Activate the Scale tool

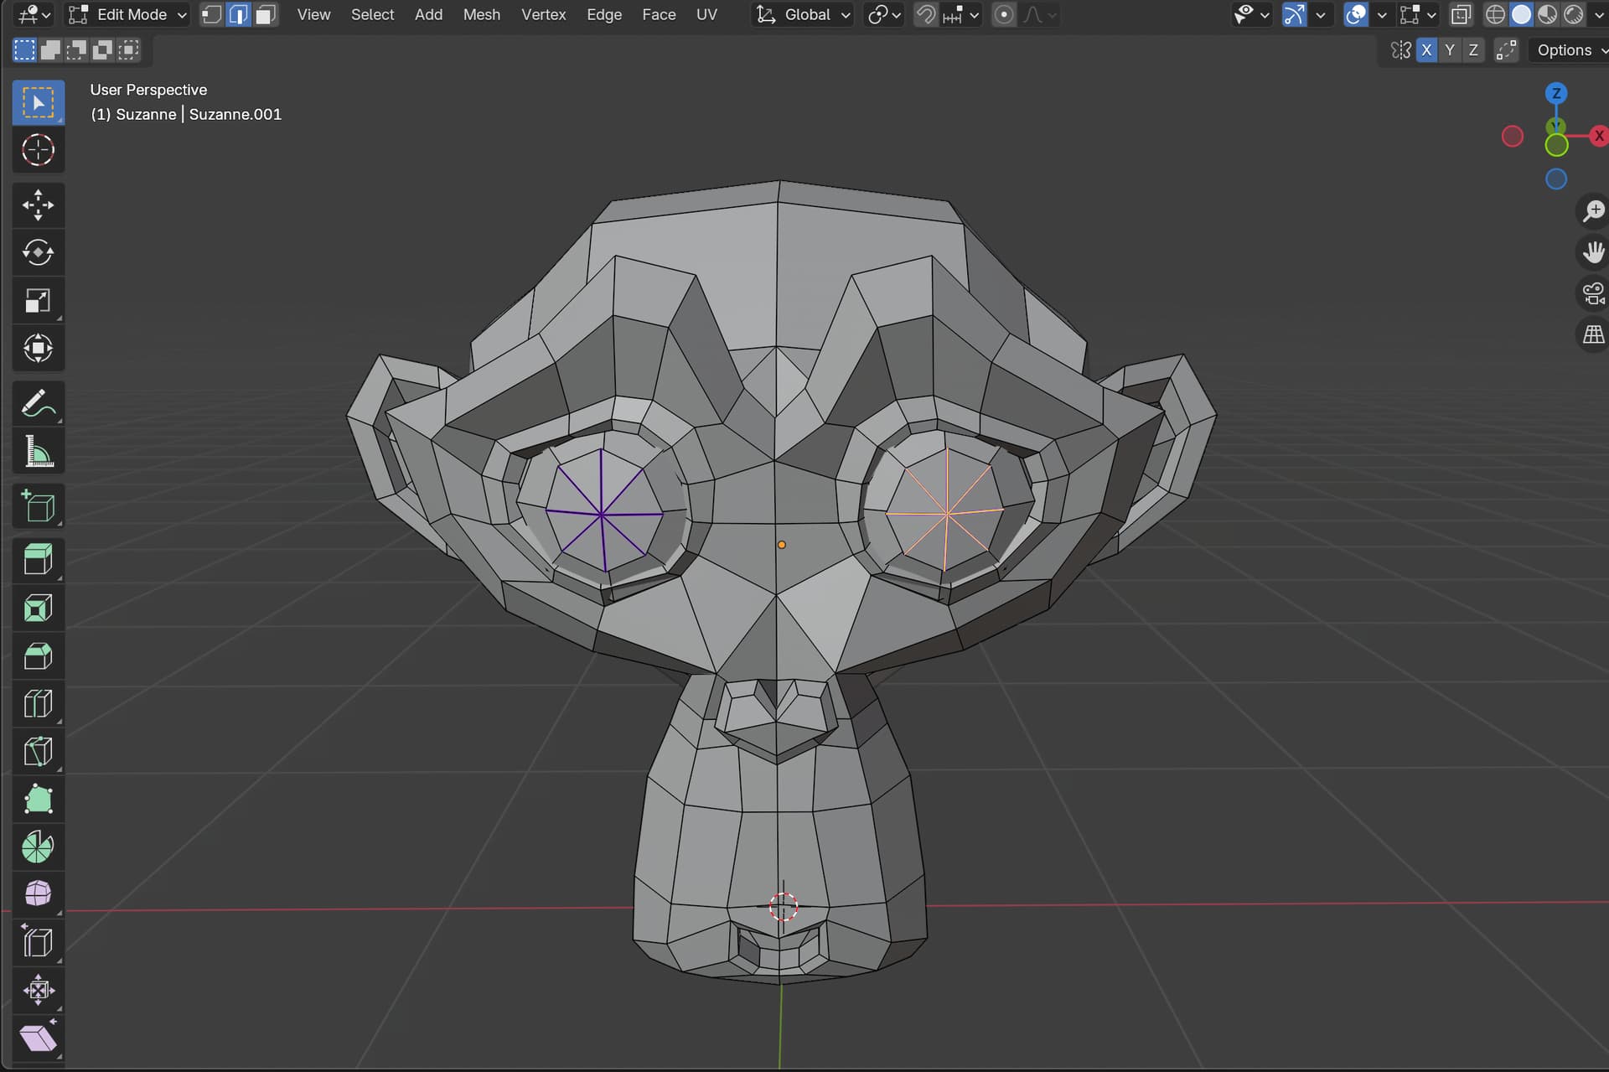coord(38,300)
